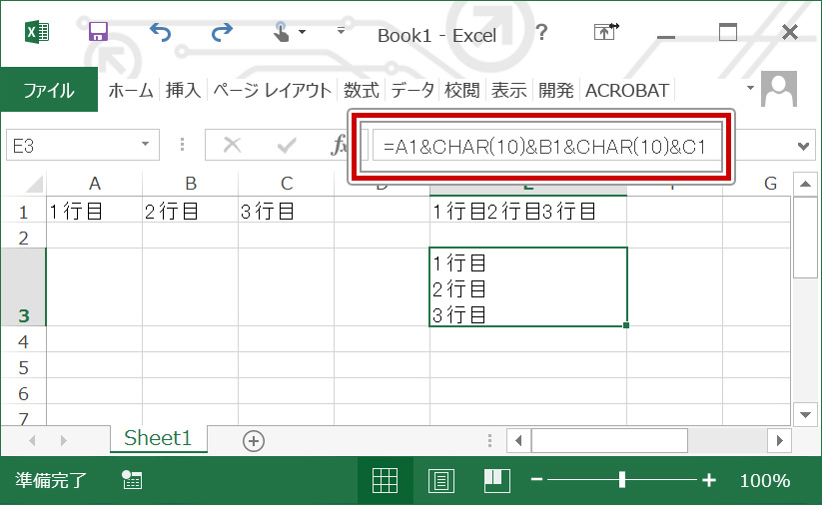Zoom in with plus button

click(x=709, y=479)
